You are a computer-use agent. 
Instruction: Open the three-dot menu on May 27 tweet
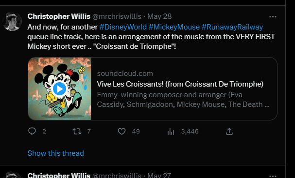click(x=273, y=176)
